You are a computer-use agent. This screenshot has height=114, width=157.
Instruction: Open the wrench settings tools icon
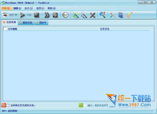113,15
